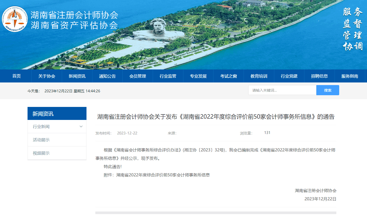Click the 搜索 search button
367x218 pixels.
click(328, 90)
